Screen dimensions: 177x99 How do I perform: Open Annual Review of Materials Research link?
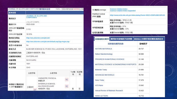coord(109,91)
